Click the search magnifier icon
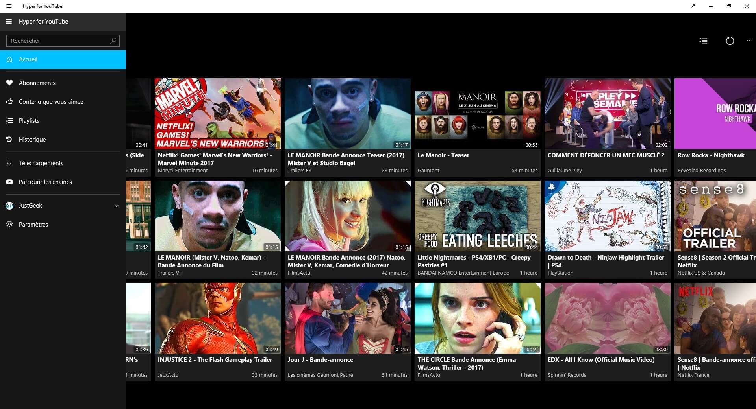Screen dimensions: 756x409 [x=113, y=41]
